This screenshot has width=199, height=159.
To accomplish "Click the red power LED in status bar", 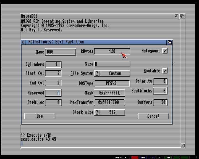I will pyautogui.click(x=135, y=157).
